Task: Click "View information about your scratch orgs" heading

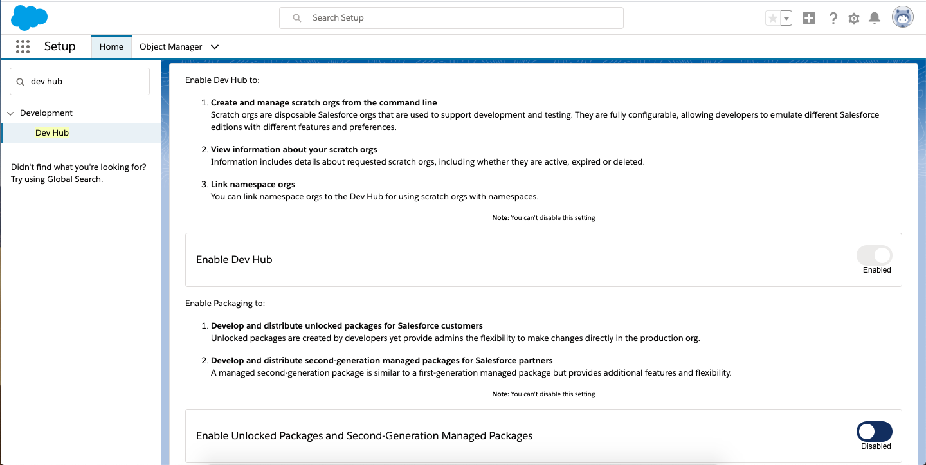Action: [294, 150]
